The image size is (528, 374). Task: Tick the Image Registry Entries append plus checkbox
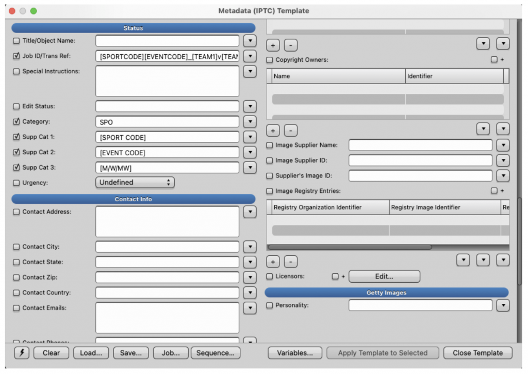[x=494, y=191]
